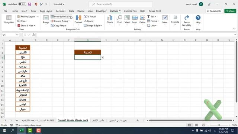
Task: Open the Link tools menu
Action: click(x=152, y=26)
